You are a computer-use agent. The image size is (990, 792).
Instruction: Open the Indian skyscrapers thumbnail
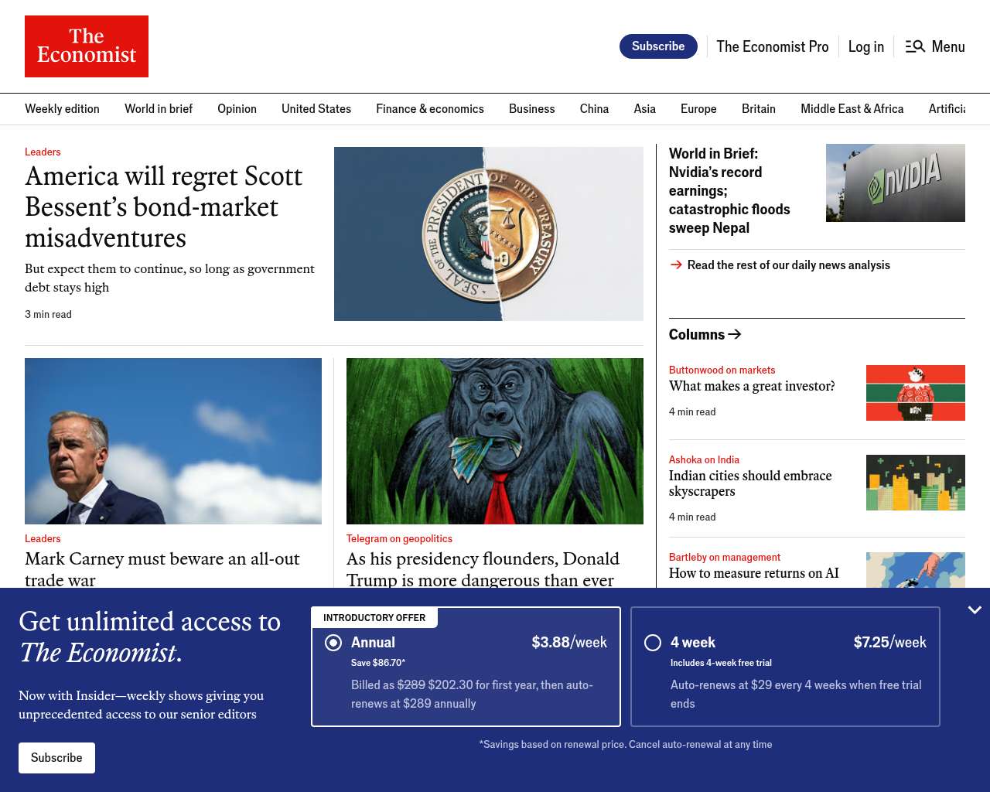916,483
